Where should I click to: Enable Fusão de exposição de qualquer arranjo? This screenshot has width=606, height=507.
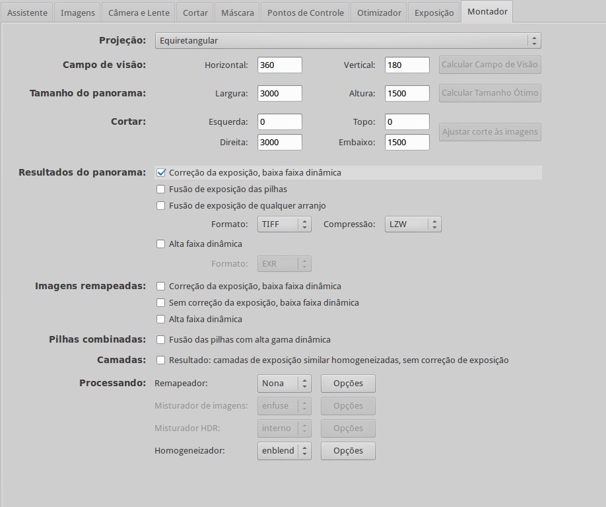pos(160,206)
